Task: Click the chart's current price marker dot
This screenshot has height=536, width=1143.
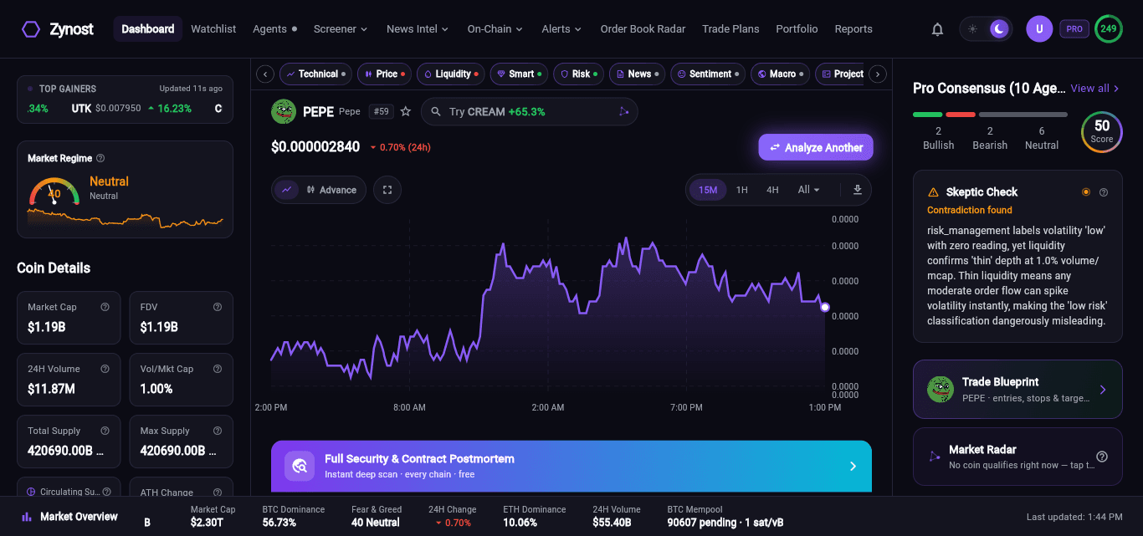Action: tap(825, 308)
